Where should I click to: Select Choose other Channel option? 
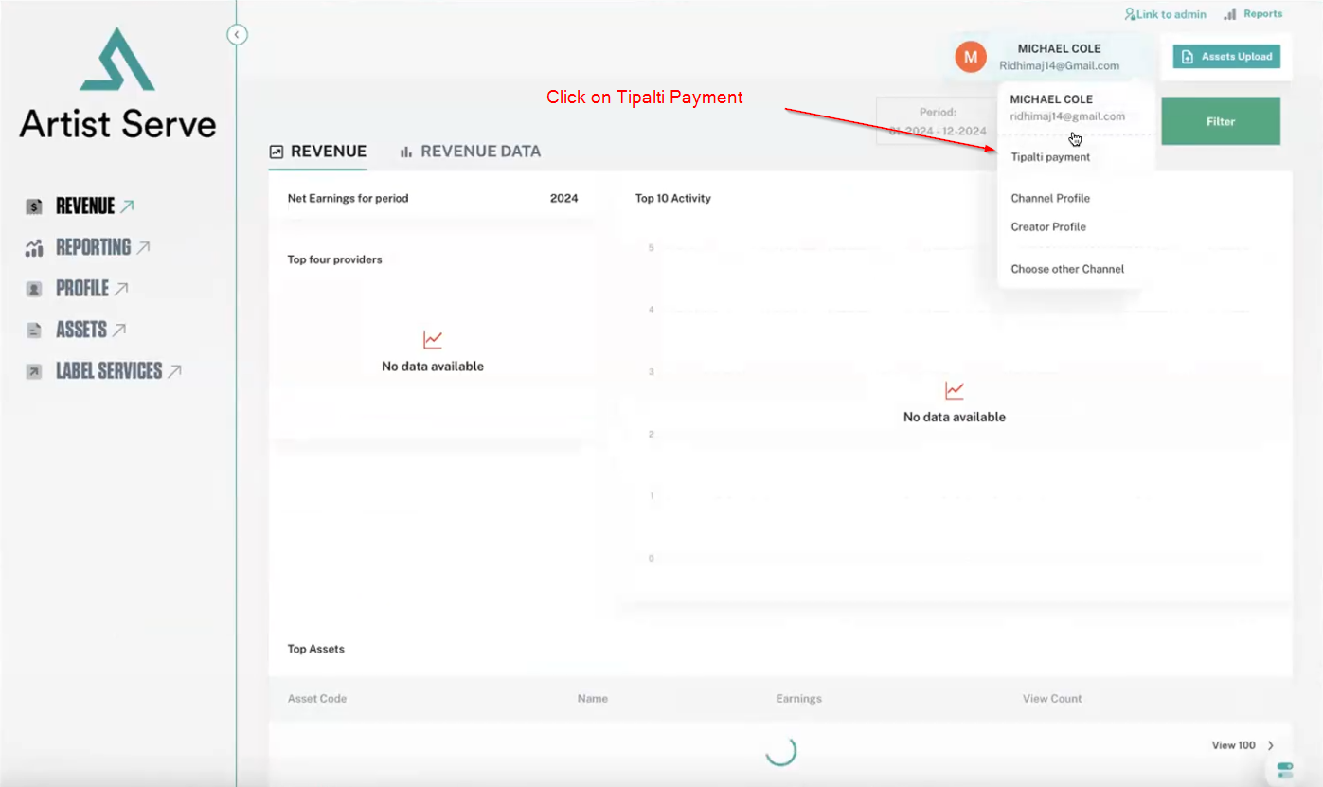click(x=1067, y=269)
